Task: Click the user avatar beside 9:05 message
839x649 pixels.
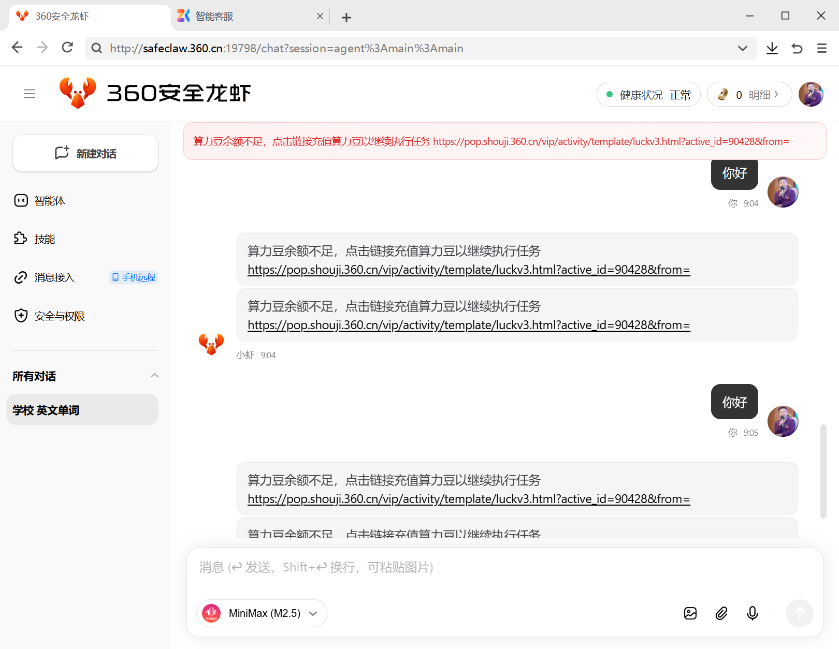Action: pyautogui.click(x=783, y=421)
